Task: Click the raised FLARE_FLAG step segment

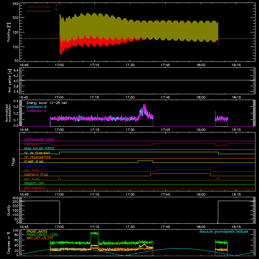Action: click(145, 161)
